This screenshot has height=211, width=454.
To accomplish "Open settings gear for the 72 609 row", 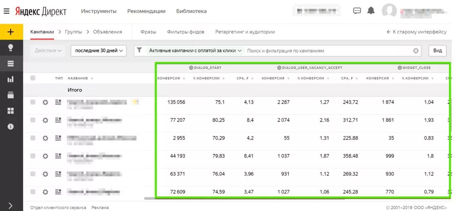I will pos(45,192).
